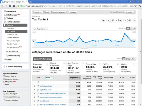Switch to the comparison view icon

click(132, 59)
